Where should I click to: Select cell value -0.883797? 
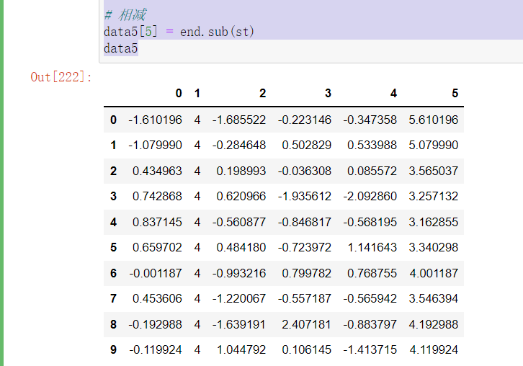coord(370,324)
